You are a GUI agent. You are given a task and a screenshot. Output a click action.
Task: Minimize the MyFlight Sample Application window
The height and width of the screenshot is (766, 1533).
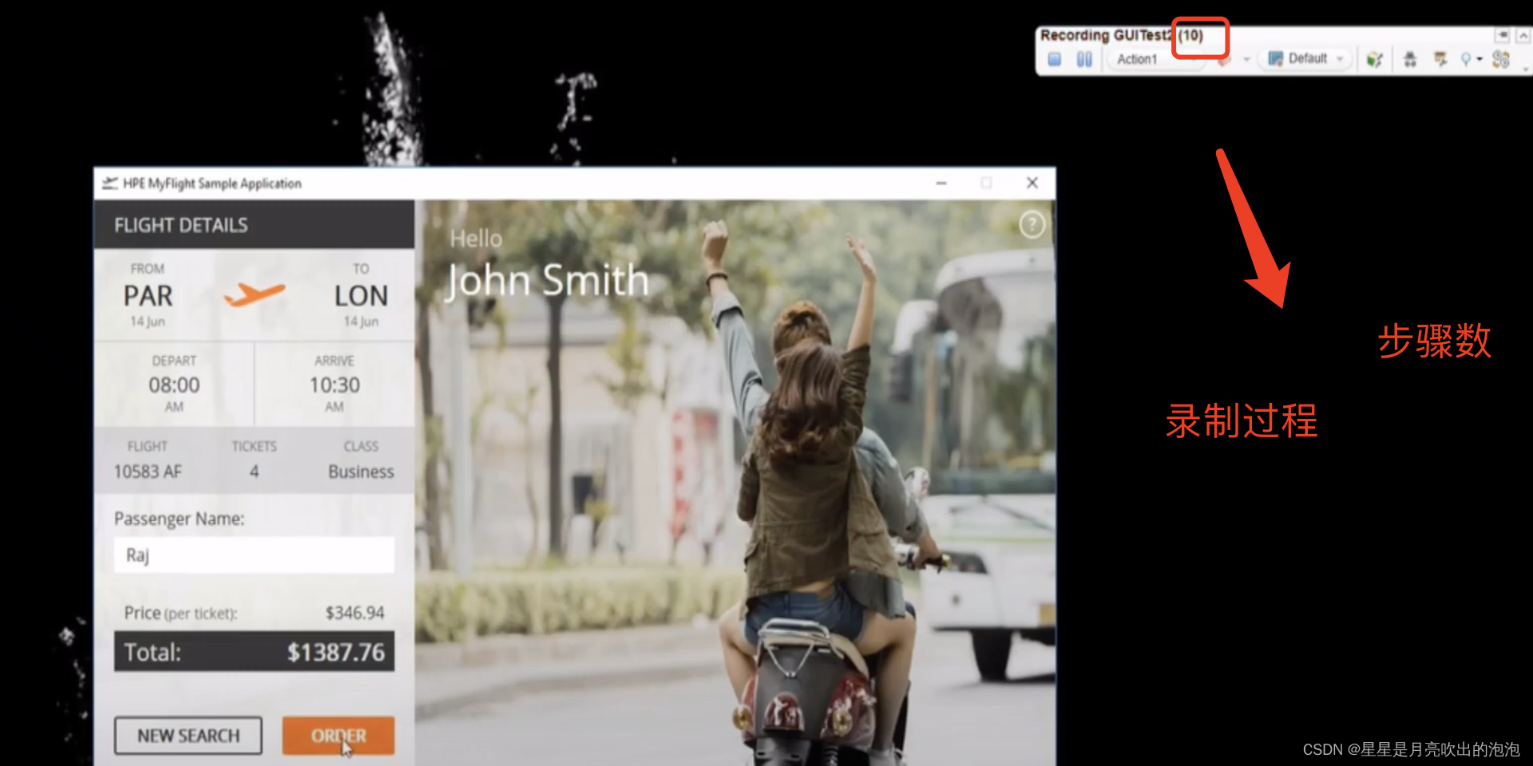(x=941, y=184)
